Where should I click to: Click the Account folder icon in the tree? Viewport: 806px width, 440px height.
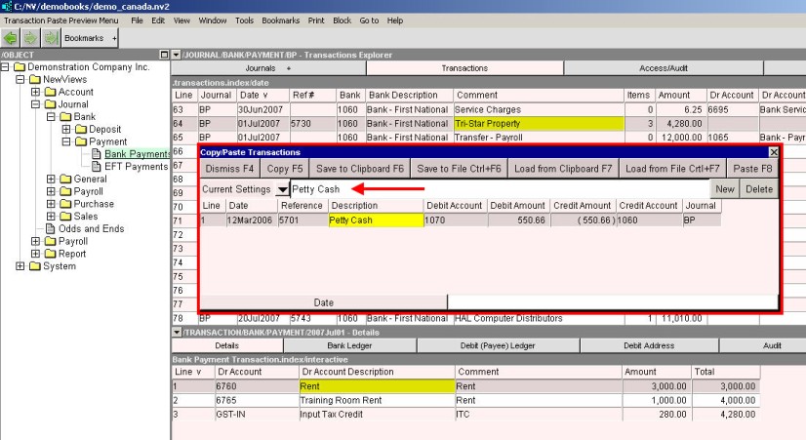[49, 92]
